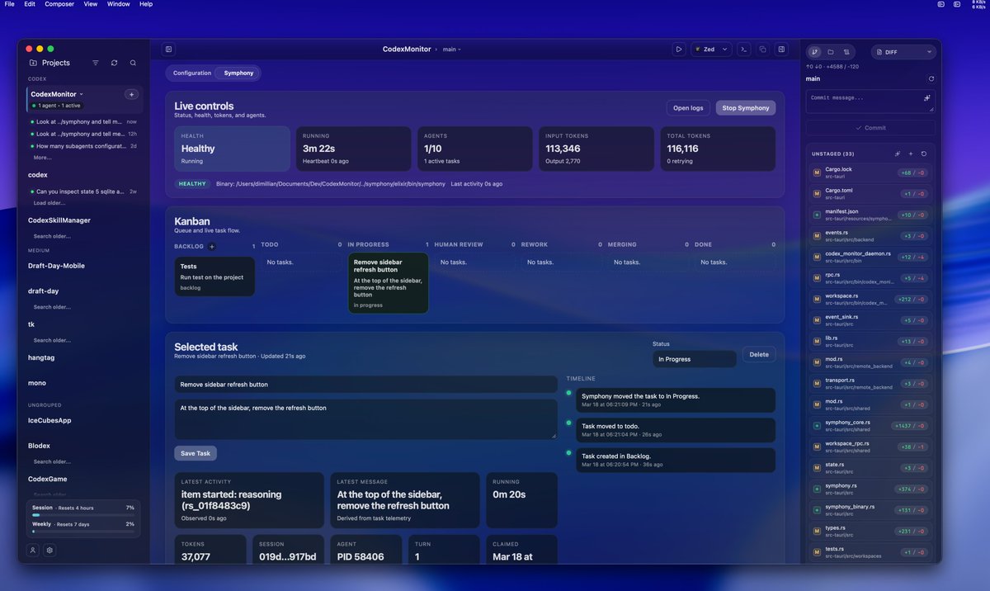Select the git branch view icon
Viewport: 990px width, 591px height.
click(x=815, y=52)
